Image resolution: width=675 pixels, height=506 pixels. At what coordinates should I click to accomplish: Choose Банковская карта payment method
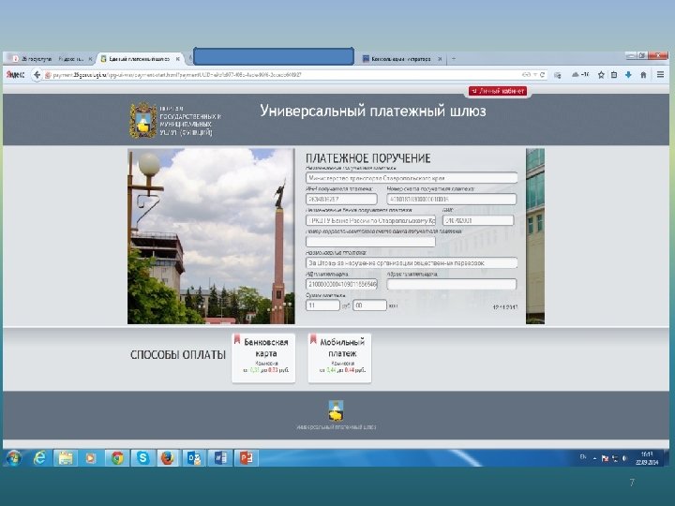tap(263, 358)
